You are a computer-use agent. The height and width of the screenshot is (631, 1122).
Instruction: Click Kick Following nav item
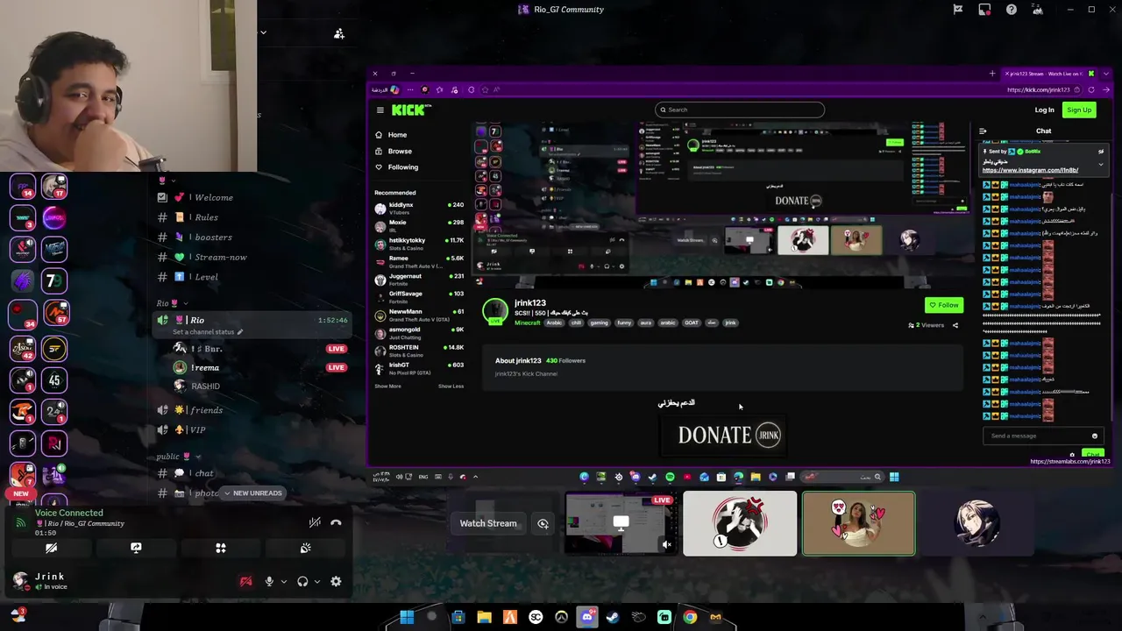396,167
